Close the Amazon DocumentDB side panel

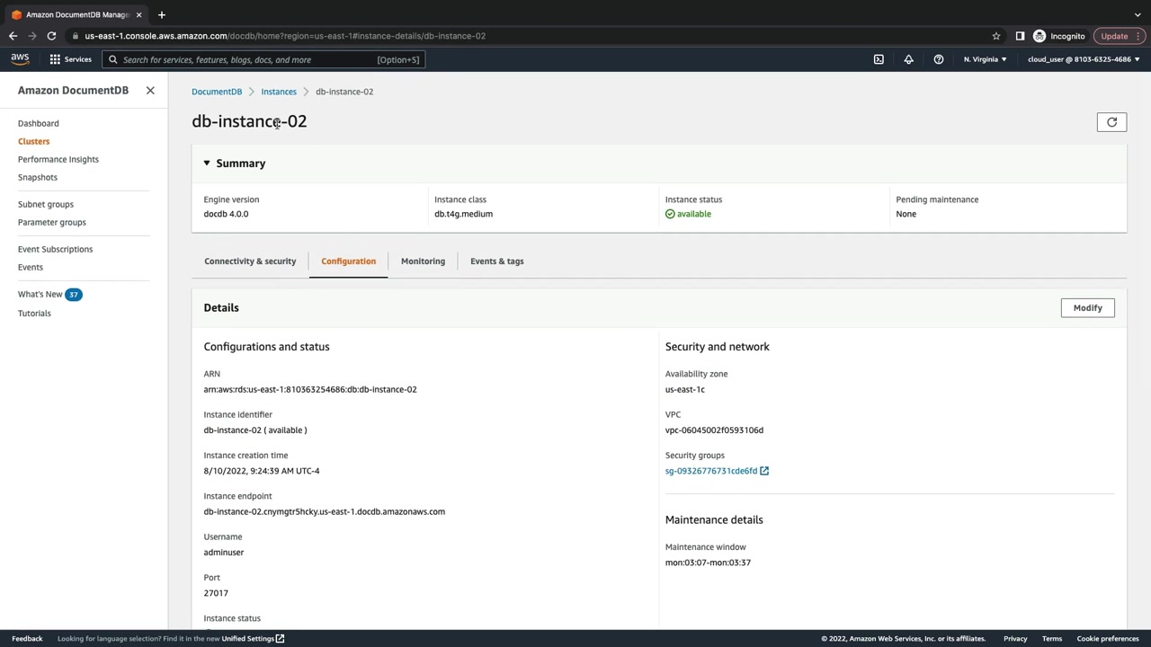tap(150, 91)
